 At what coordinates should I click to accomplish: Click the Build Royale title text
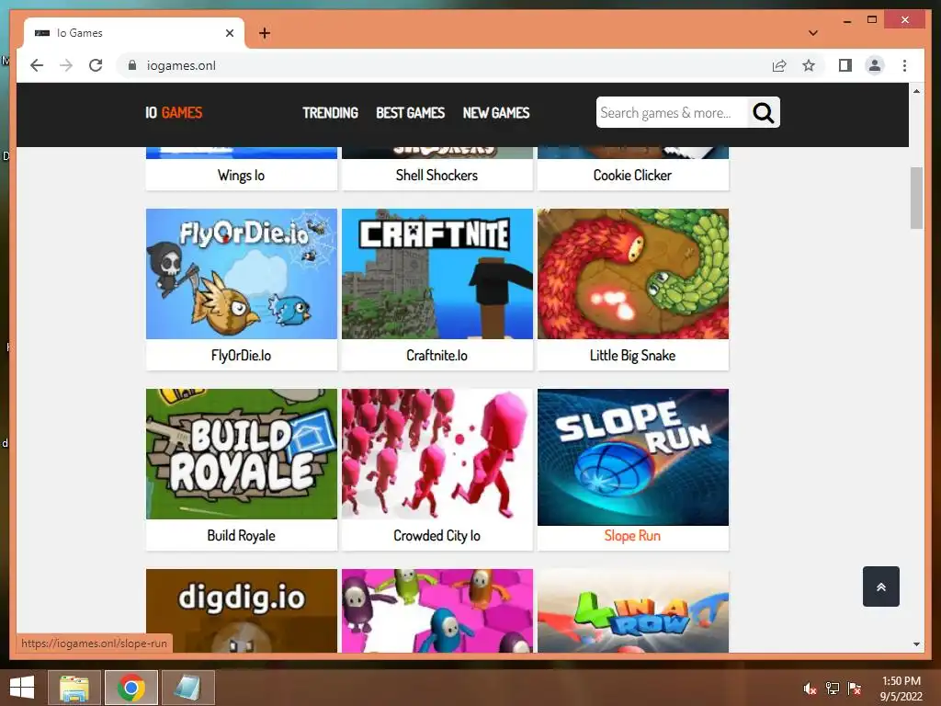tap(242, 536)
